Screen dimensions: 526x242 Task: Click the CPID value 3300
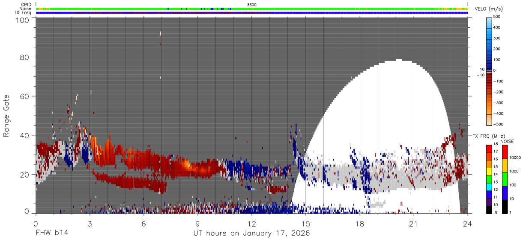(252, 4)
